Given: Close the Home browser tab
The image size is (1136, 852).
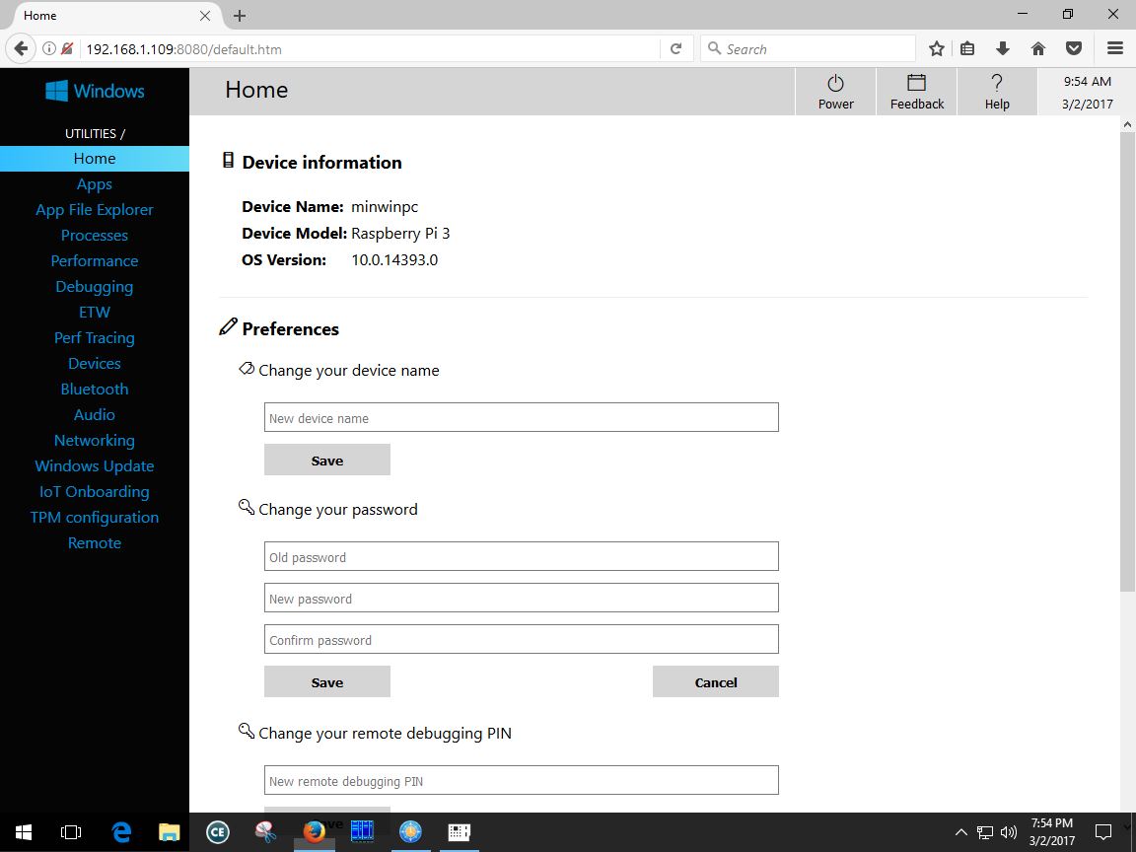Looking at the screenshot, I should 205,15.
